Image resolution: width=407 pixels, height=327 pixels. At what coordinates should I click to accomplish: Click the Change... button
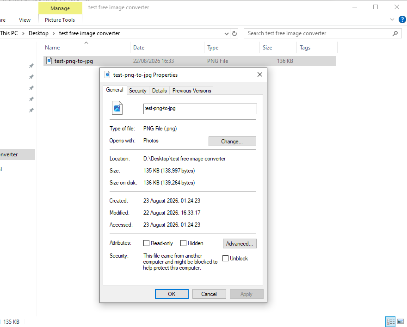pyautogui.click(x=232, y=142)
